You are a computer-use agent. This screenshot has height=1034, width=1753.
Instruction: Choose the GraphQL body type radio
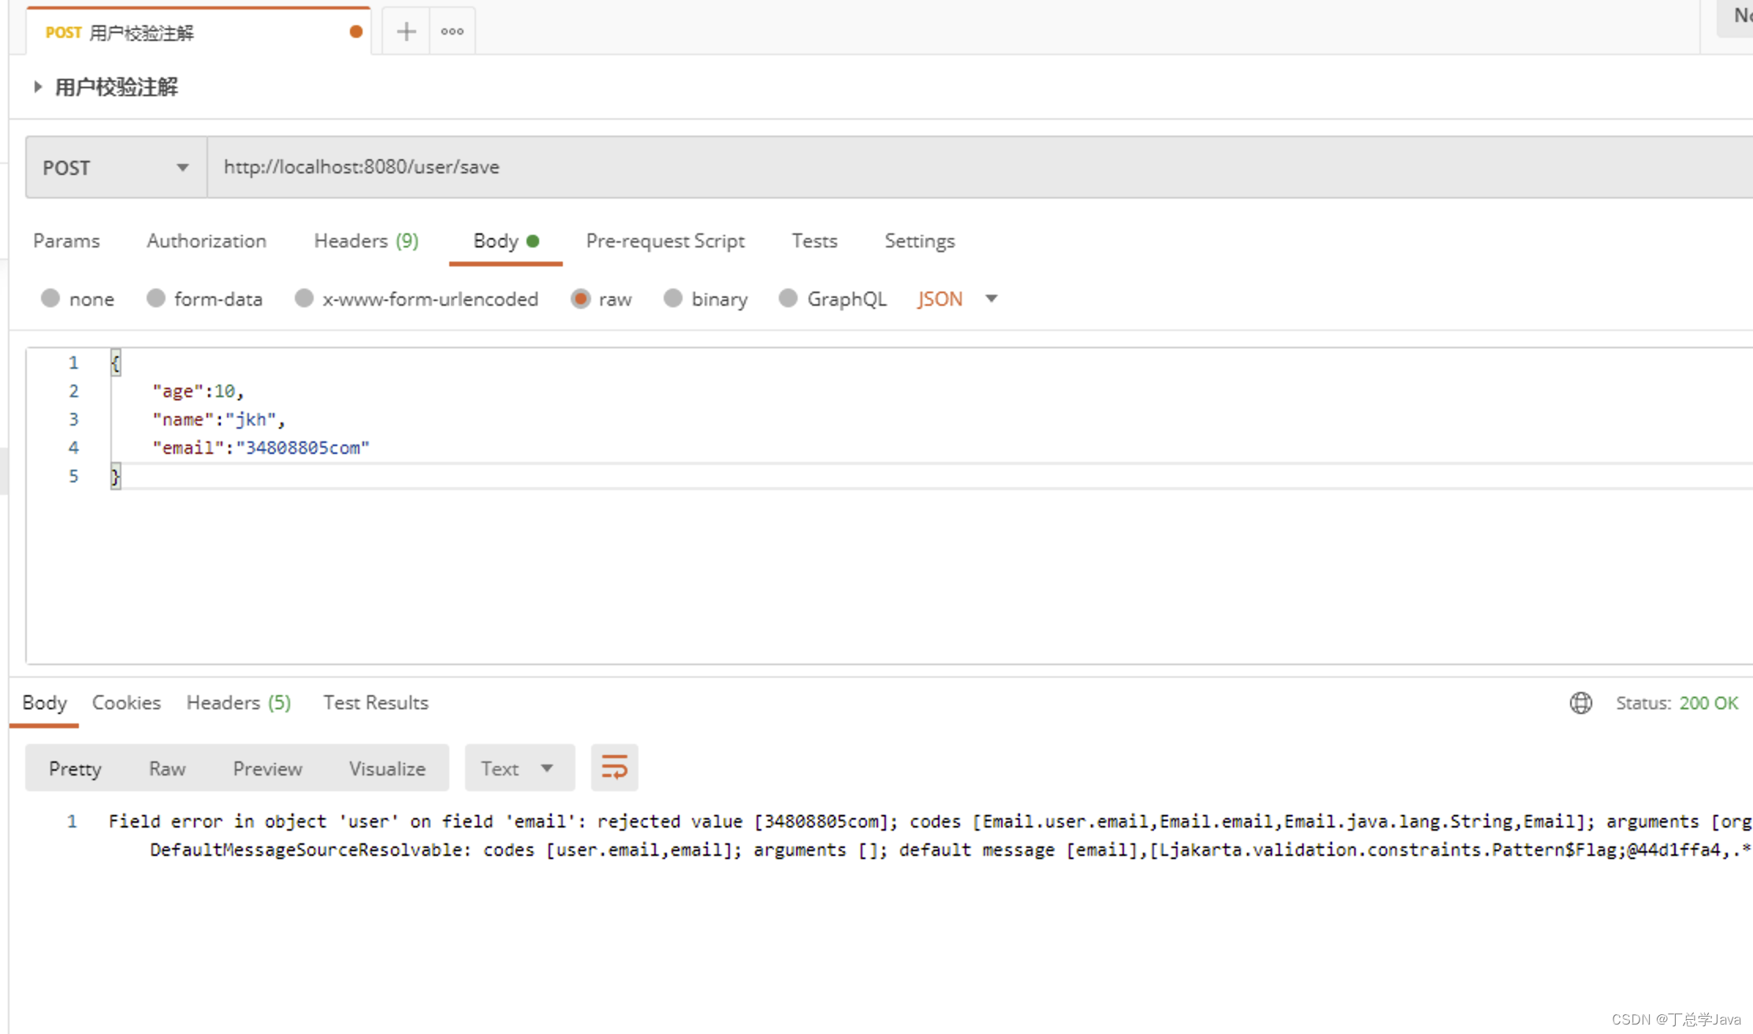(x=788, y=299)
